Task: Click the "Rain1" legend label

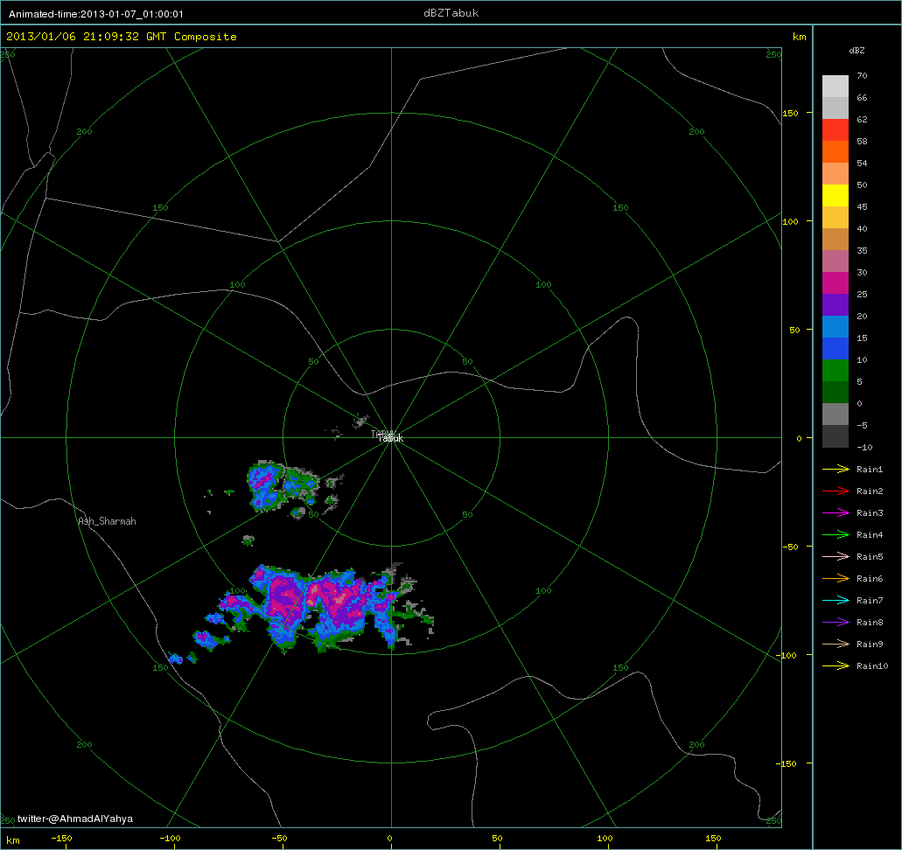Action: [870, 470]
